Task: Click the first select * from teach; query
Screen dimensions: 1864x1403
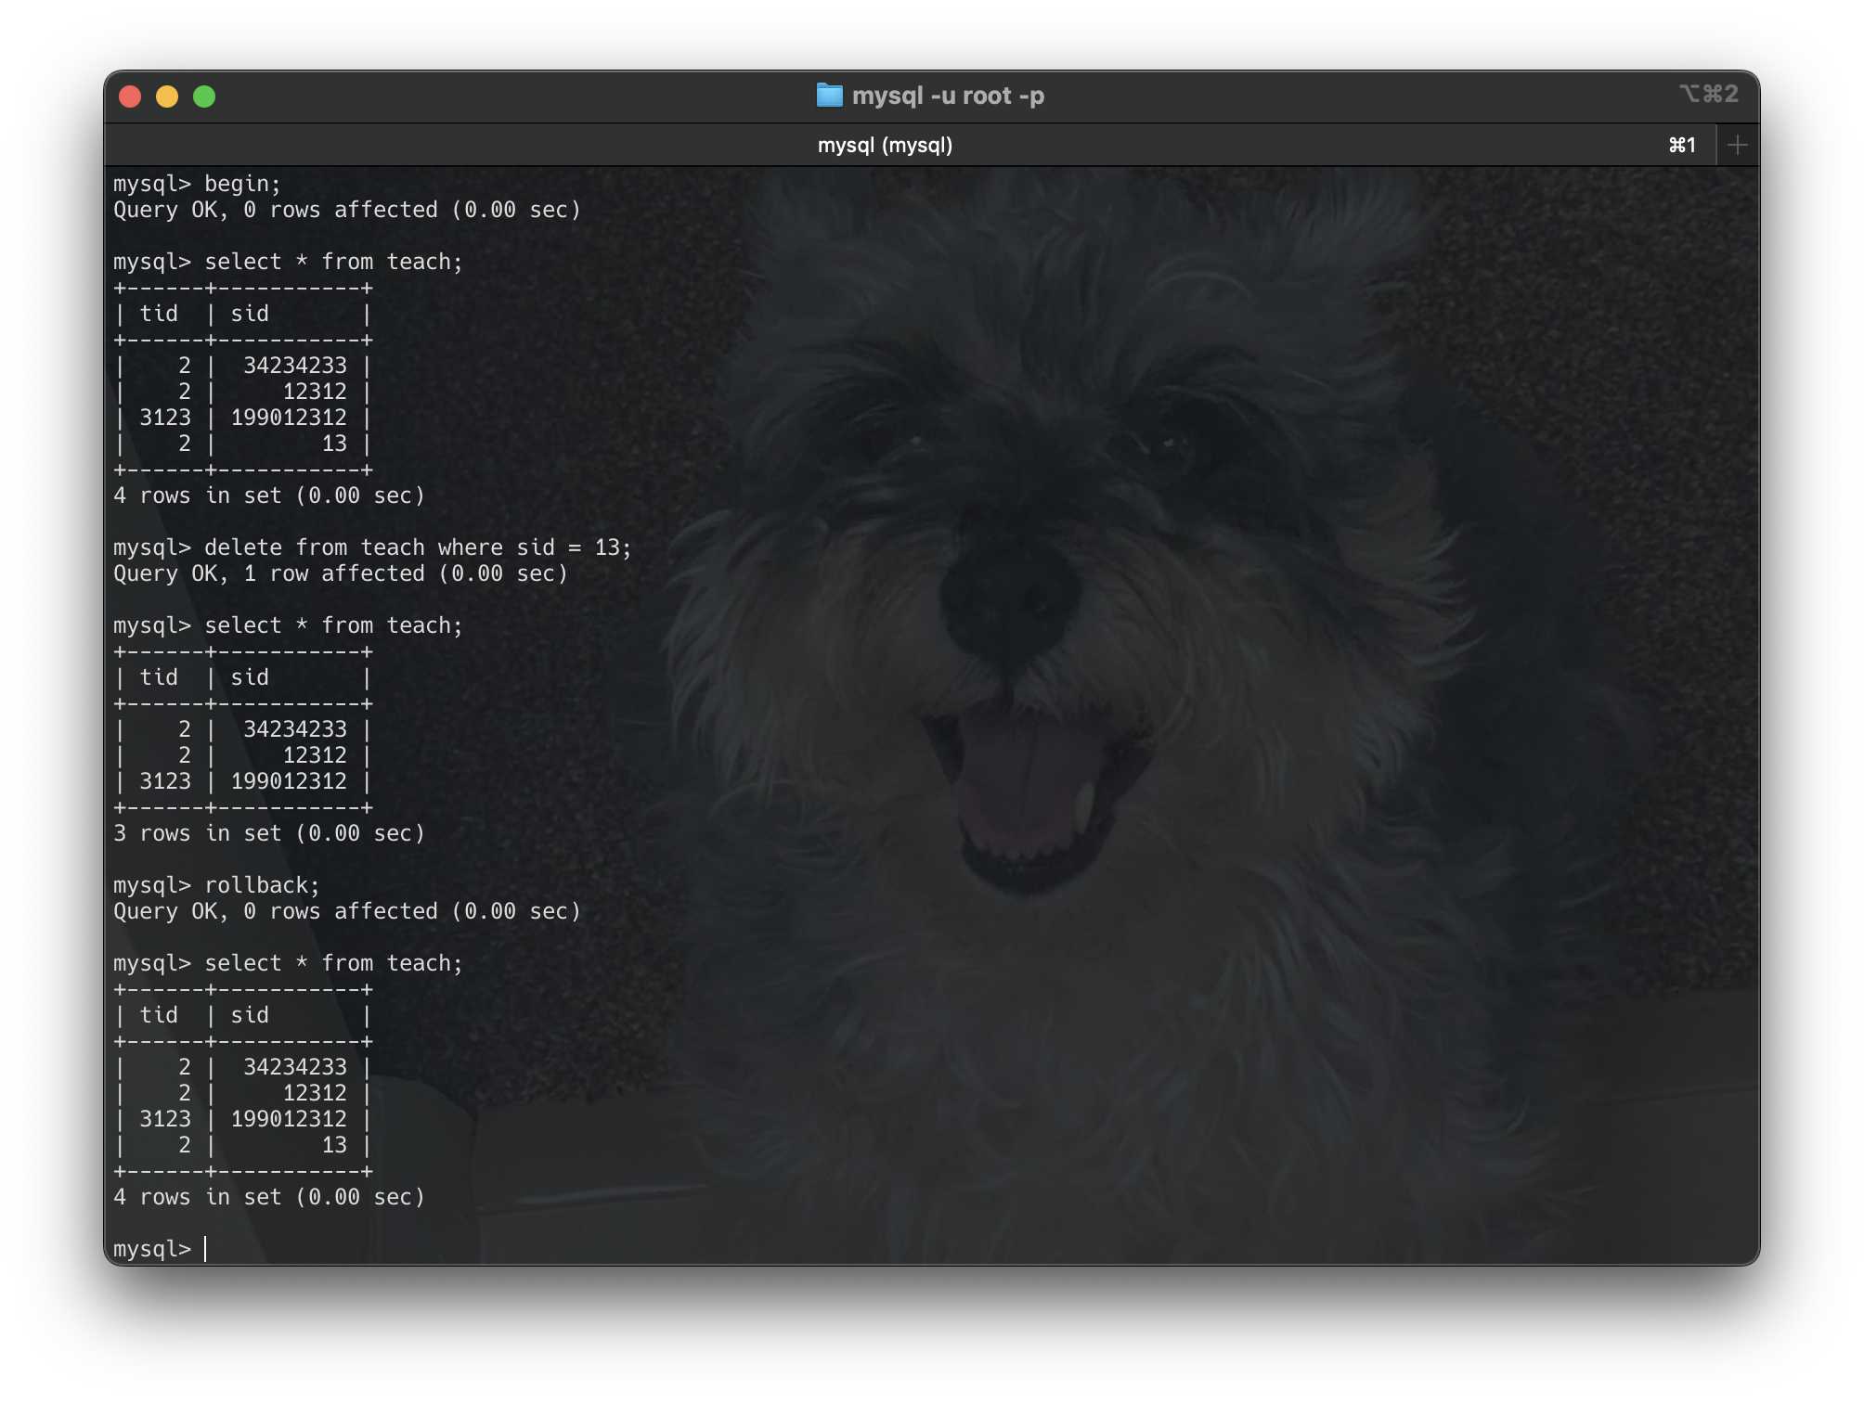Action: [334, 261]
